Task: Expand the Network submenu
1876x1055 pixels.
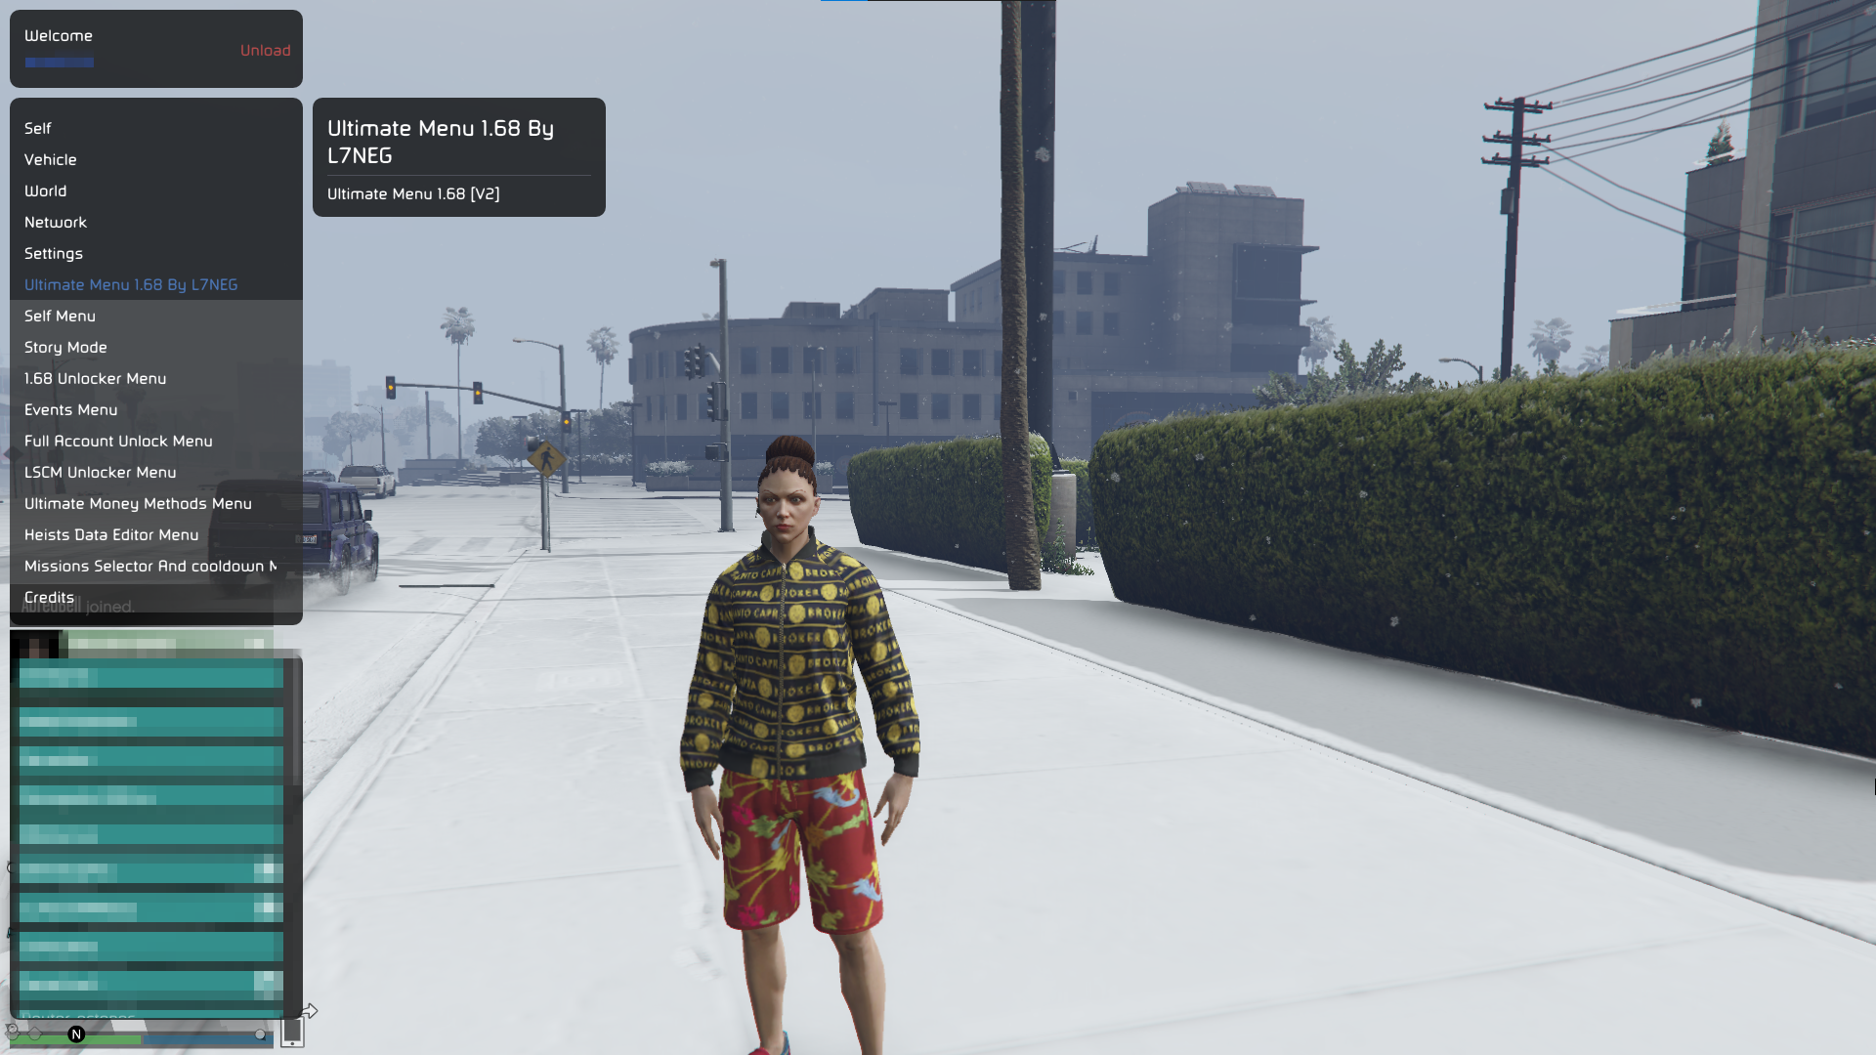Action: [x=56, y=222]
